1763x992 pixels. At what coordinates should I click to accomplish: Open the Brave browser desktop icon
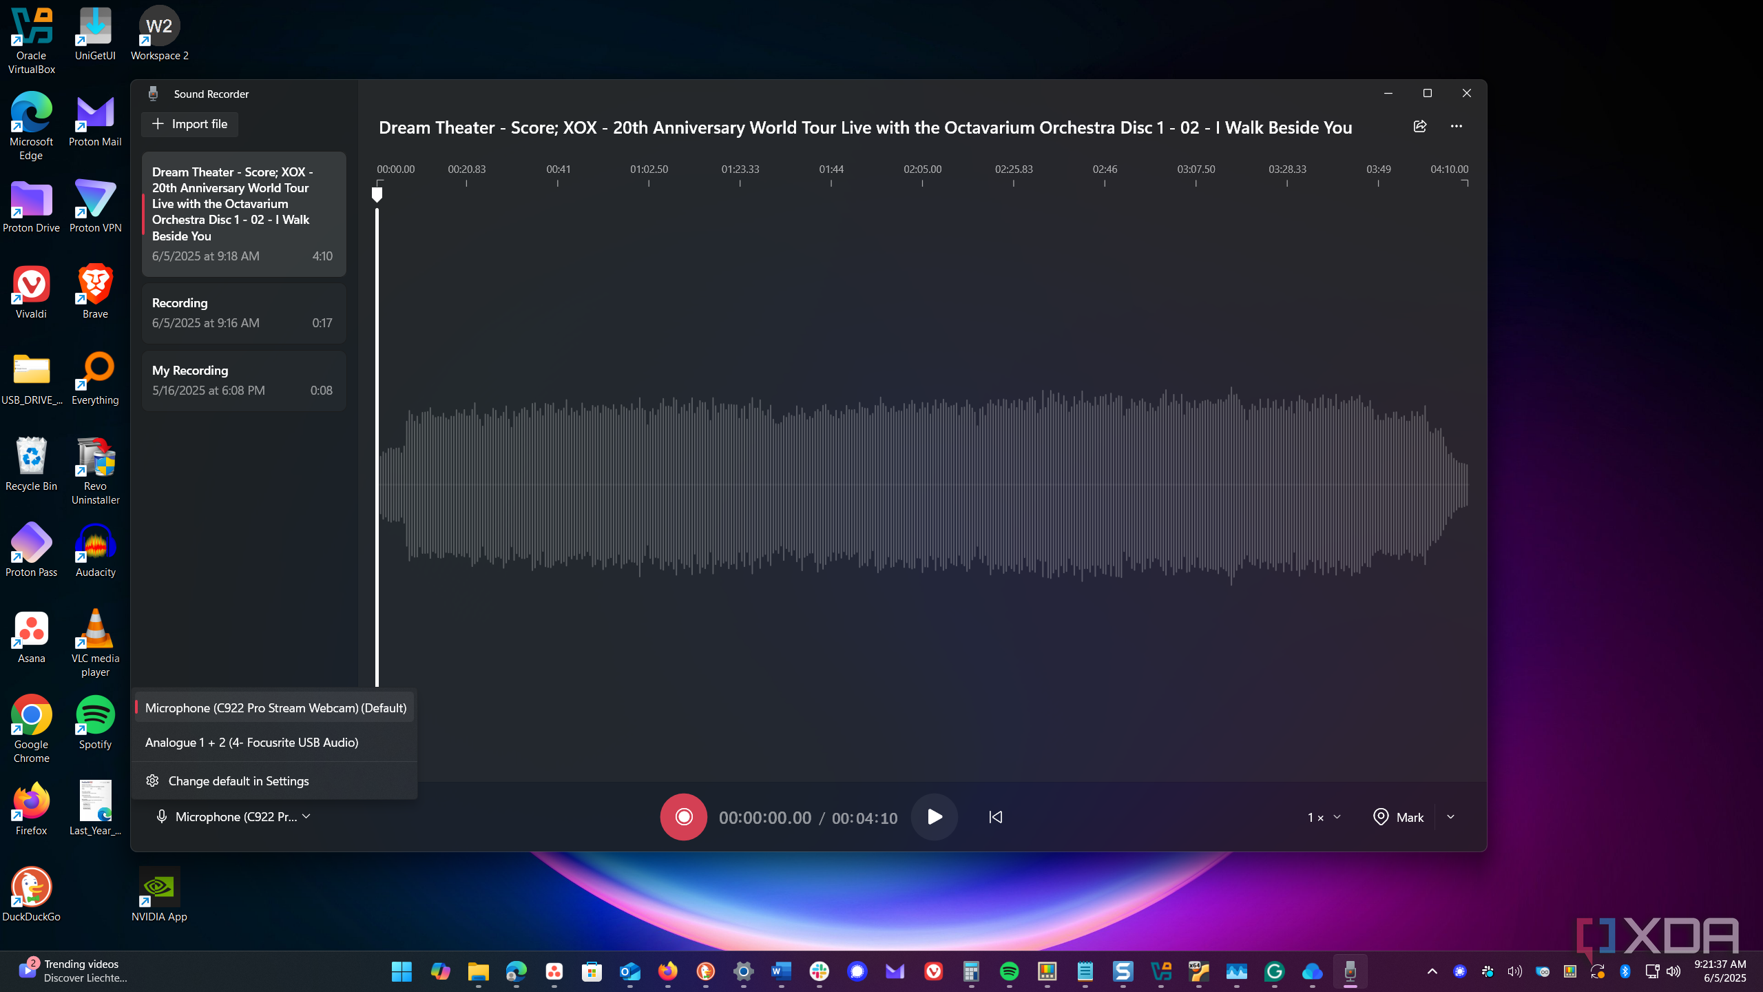[95, 291]
